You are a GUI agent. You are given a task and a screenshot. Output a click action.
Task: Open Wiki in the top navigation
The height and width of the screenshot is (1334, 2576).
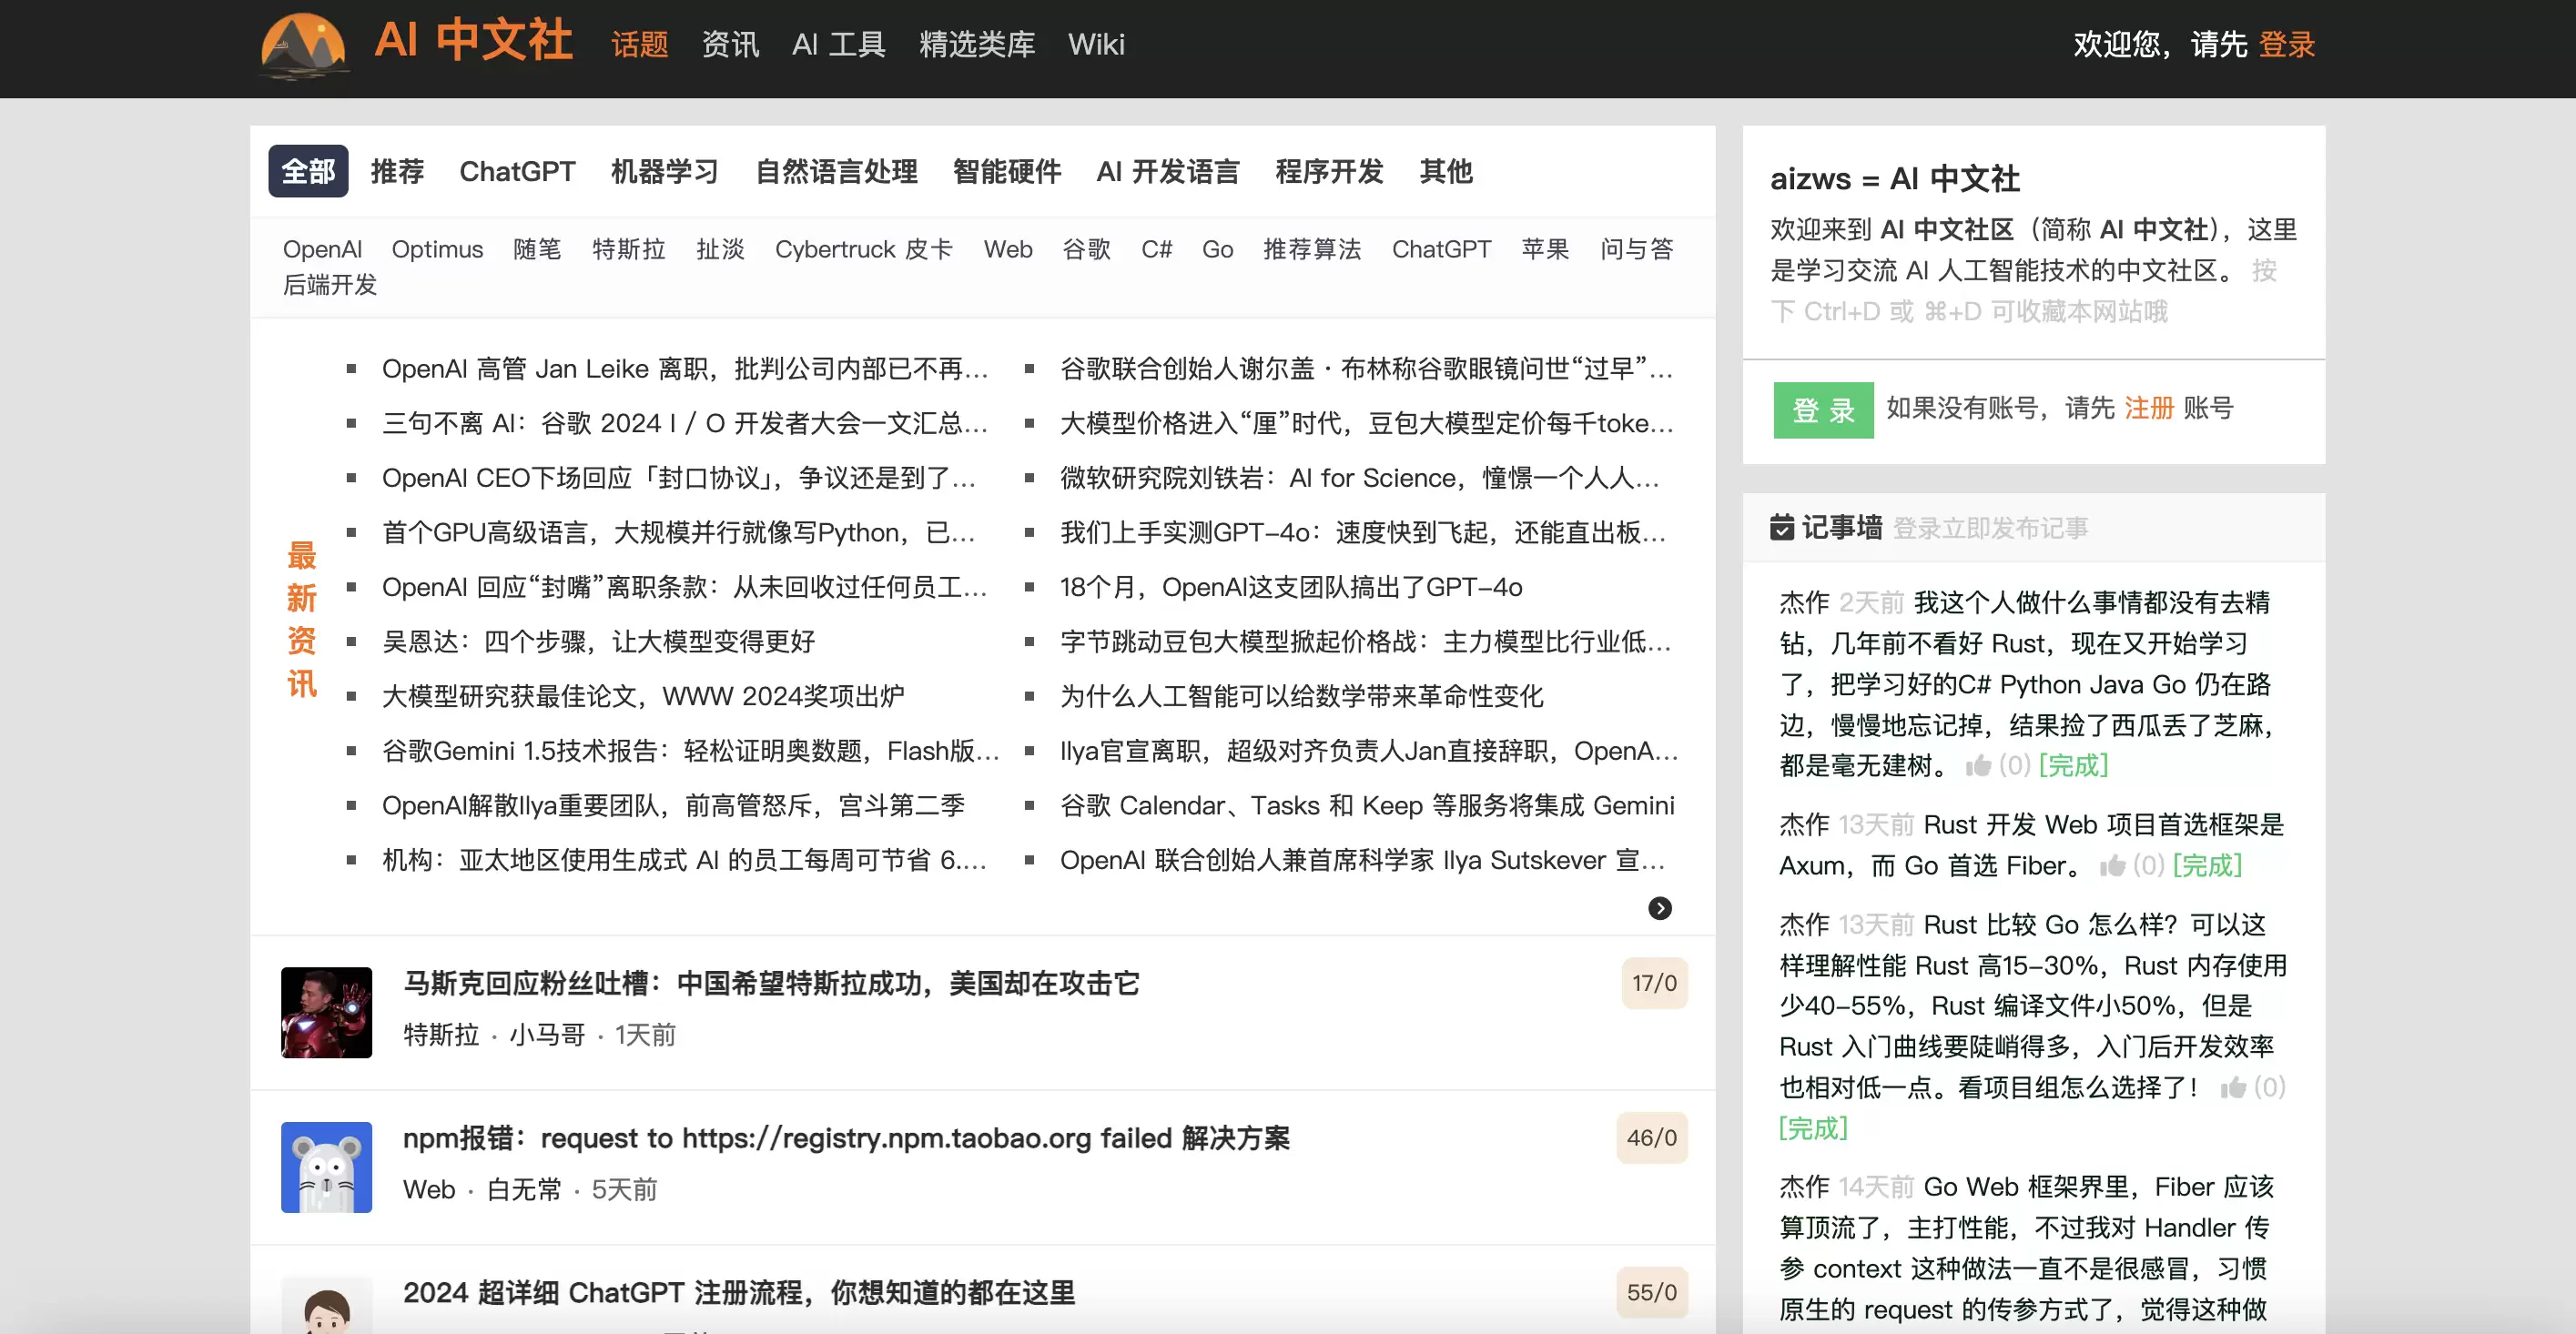(x=1096, y=45)
